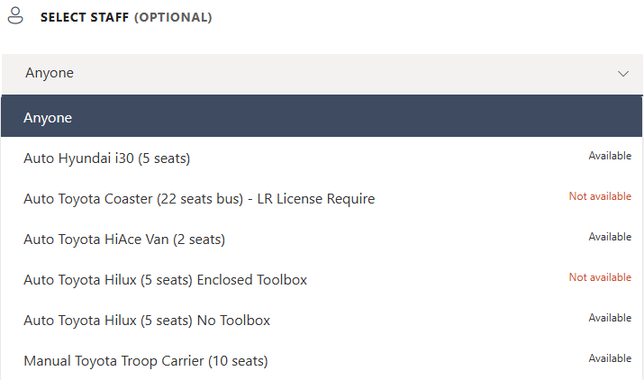Click Available status beside HiAce Van
Image resolution: width=644 pixels, height=380 pixels.
[x=610, y=237]
